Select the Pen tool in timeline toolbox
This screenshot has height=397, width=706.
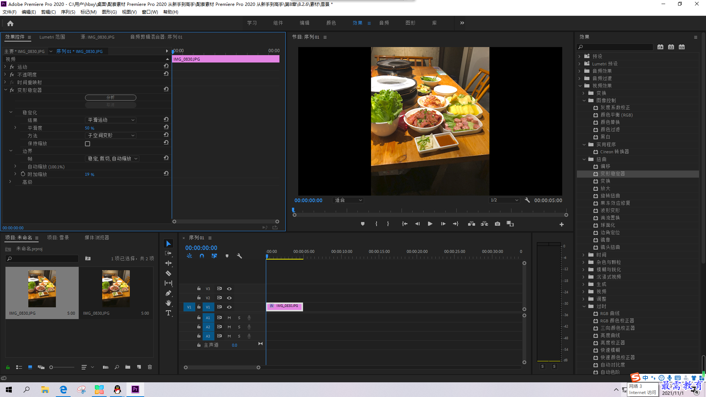click(168, 293)
